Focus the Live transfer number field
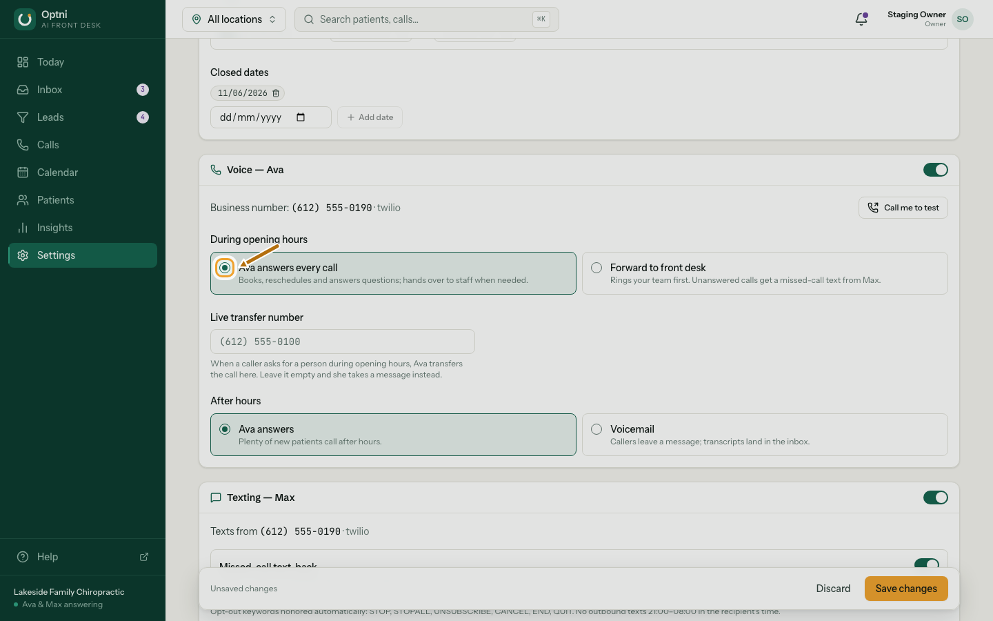 tap(343, 342)
